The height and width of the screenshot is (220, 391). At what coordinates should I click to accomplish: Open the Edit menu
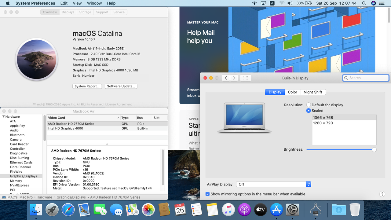(64, 3)
